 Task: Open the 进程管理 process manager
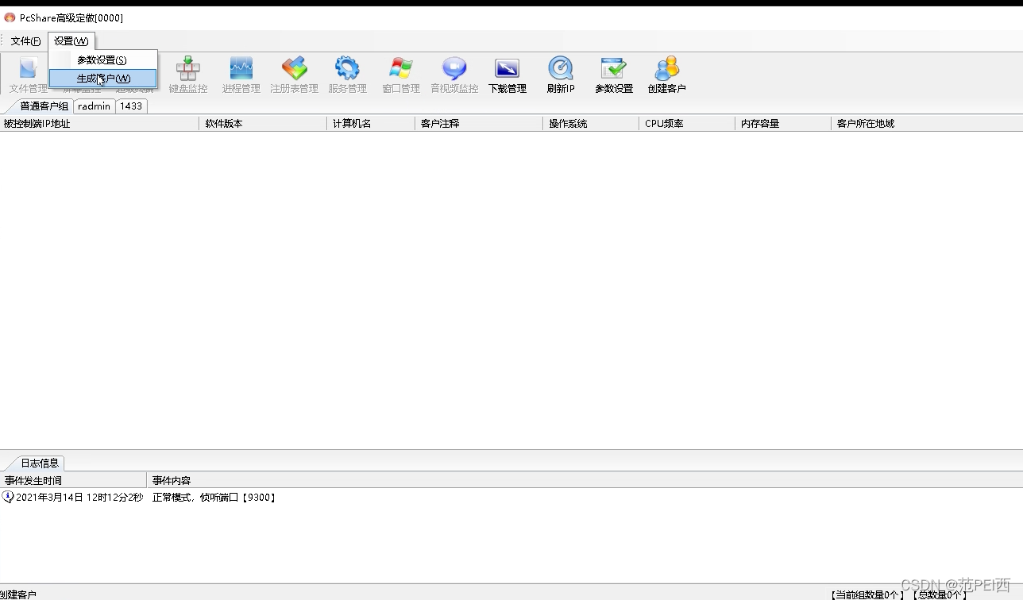241,75
